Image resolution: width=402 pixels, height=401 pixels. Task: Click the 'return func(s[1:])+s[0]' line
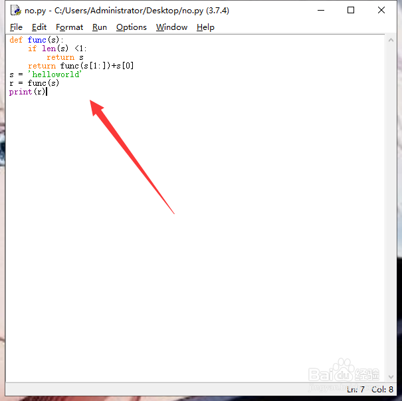81,66
